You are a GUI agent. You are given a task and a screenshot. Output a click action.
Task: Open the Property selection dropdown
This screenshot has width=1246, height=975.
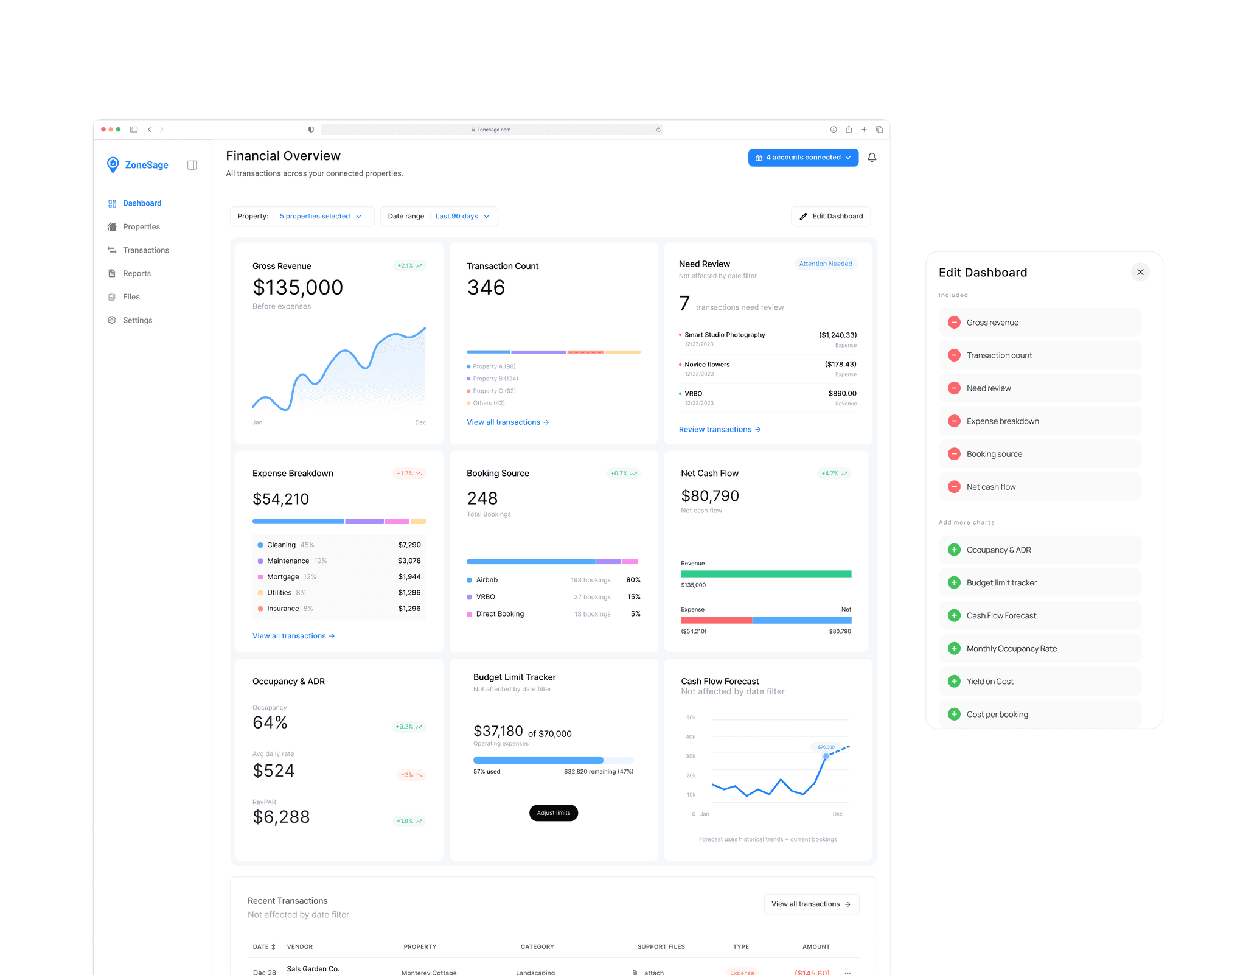pyautogui.click(x=302, y=216)
